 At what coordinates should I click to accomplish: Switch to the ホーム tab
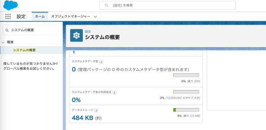(40, 17)
